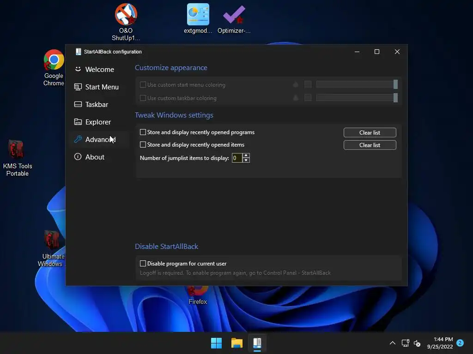Image resolution: width=473 pixels, height=354 pixels.
Task: Open the Welcome section
Action: point(94,70)
